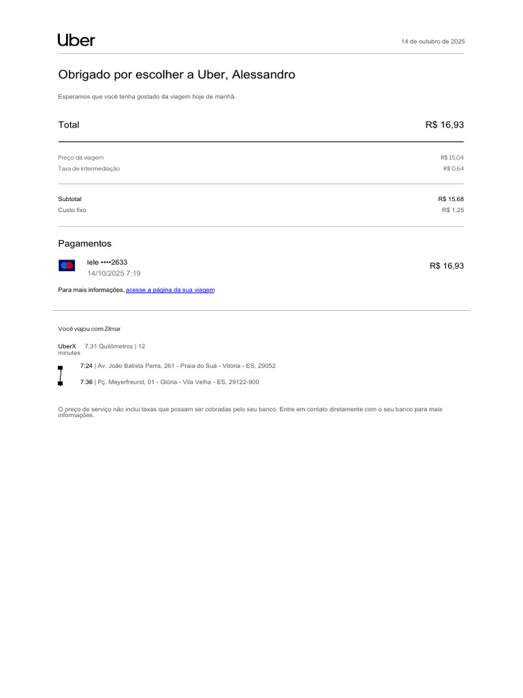The width and height of the screenshot is (523, 698).
Task: Click the UberX ride type label
Action: pos(67,346)
